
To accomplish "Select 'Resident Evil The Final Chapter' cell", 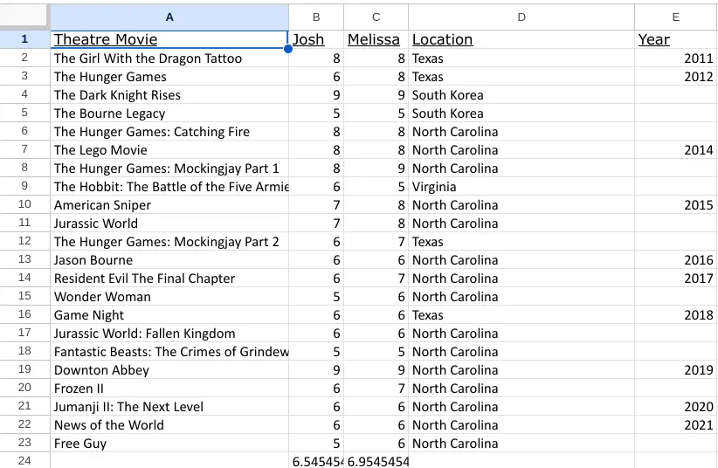I will coord(169,278).
